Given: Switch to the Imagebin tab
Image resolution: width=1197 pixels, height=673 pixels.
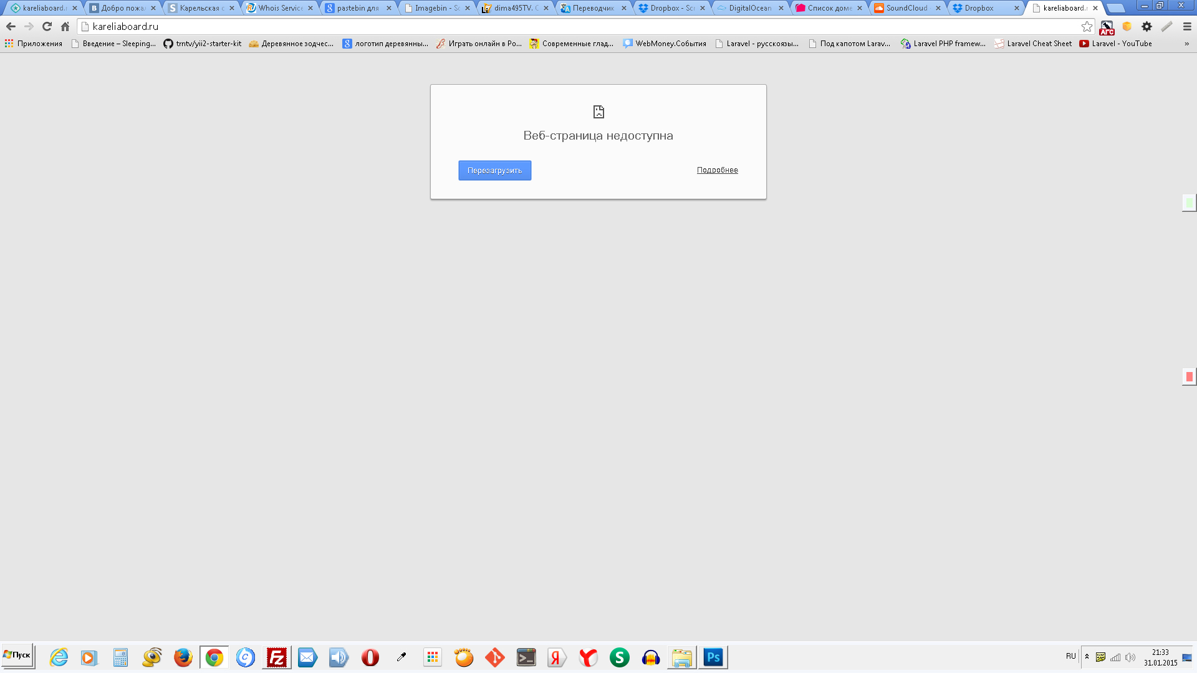Looking at the screenshot, I should [436, 8].
